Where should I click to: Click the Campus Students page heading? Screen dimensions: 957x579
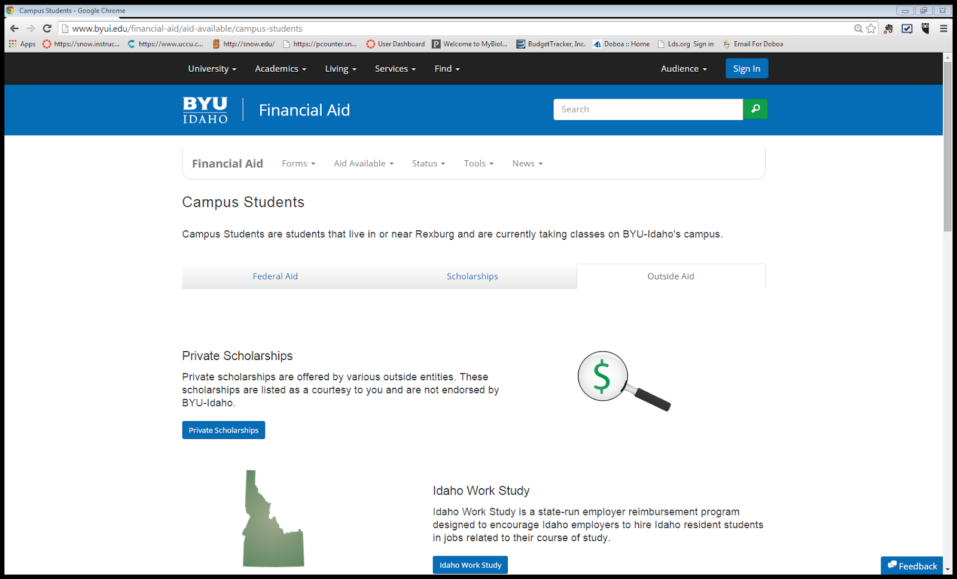click(243, 202)
